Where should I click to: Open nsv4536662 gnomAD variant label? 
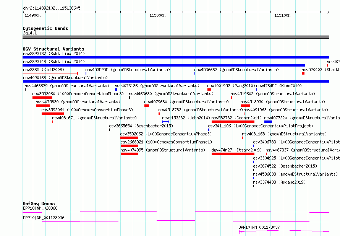(236, 70)
